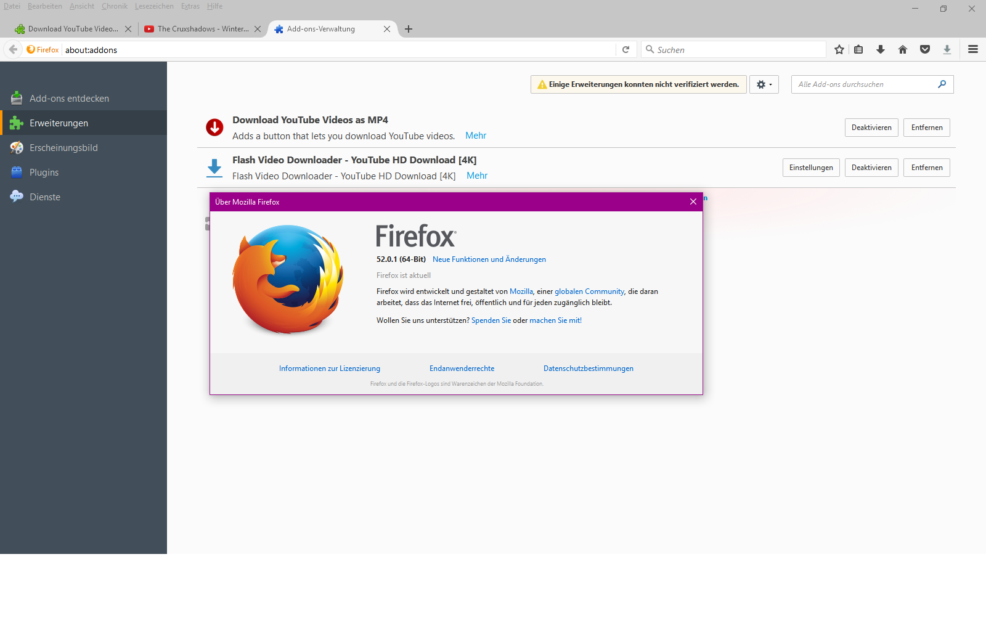Open the Hilfe menu
This screenshot has width=986, height=631.
tap(215, 6)
